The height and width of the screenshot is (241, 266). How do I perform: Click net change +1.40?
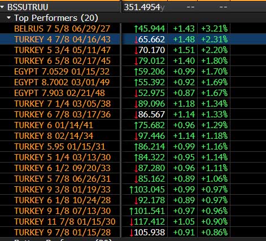coord(184,61)
